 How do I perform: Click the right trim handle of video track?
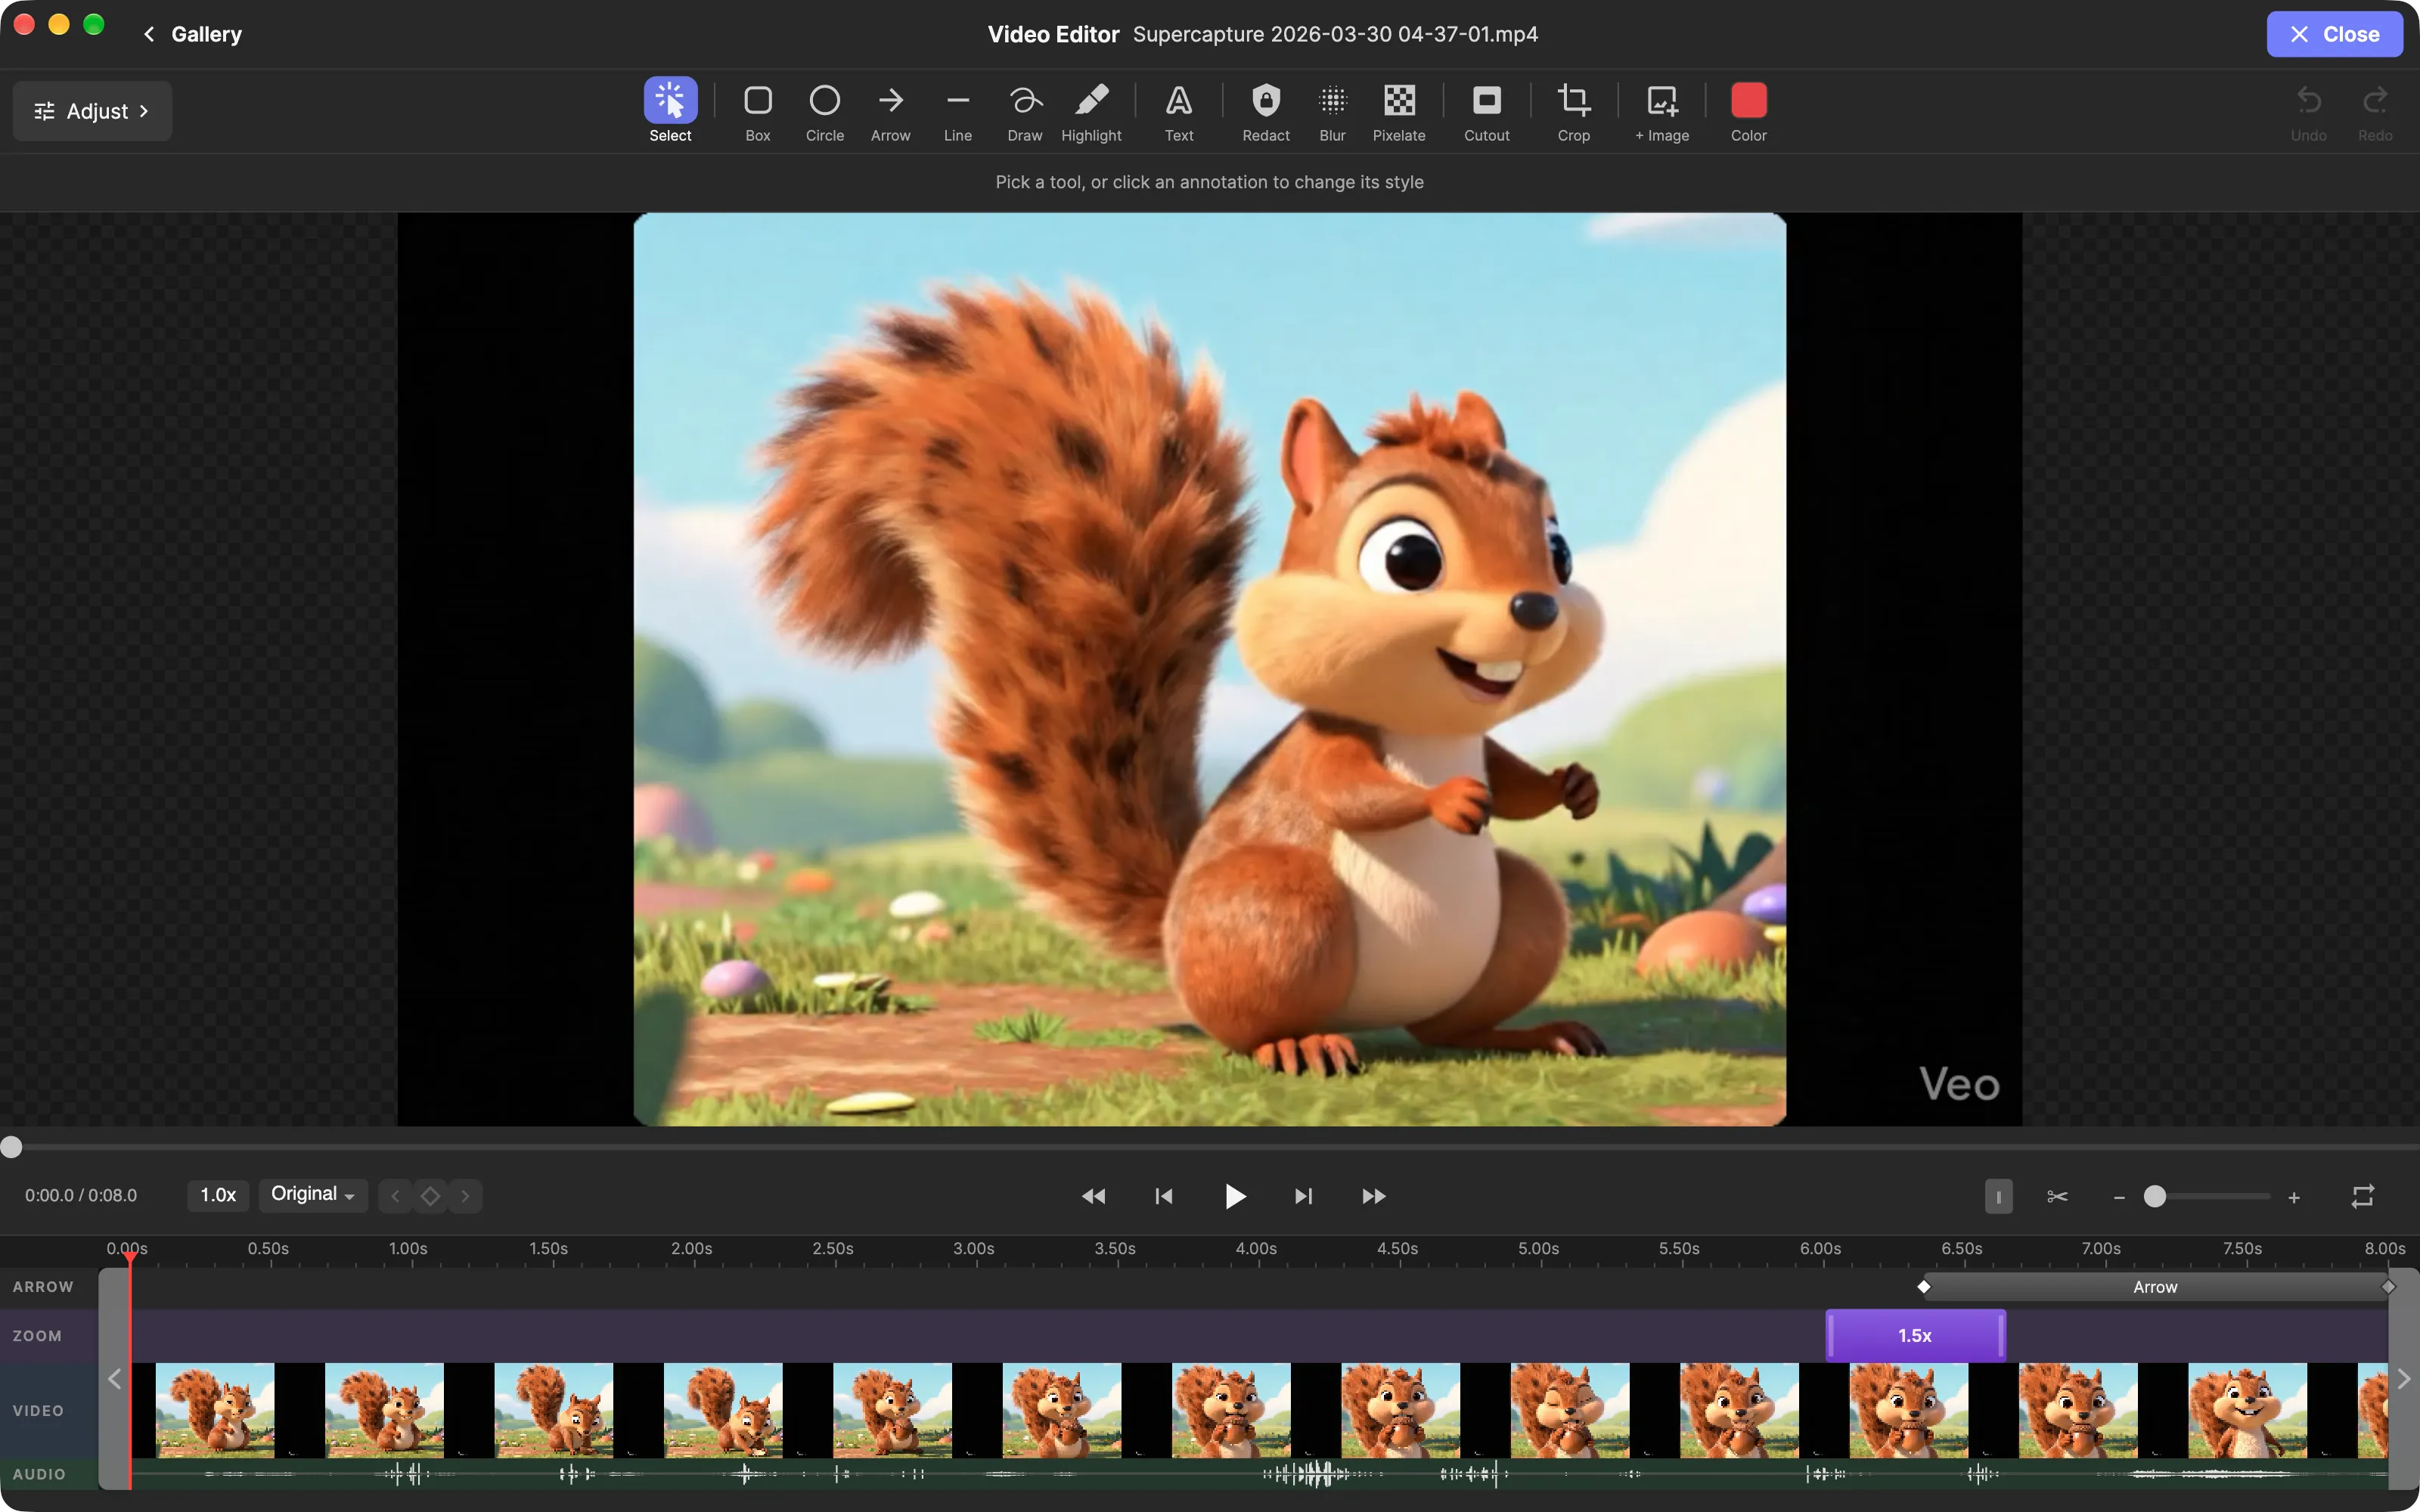(x=2403, y=1379)
